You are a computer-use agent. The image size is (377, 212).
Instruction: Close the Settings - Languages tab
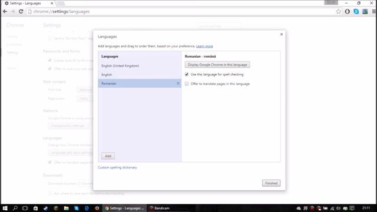click(52, 4)
